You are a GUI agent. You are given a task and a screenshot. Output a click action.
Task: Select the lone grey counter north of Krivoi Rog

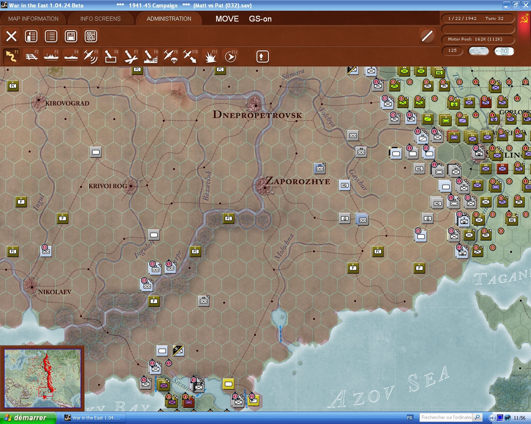(96, 152)
